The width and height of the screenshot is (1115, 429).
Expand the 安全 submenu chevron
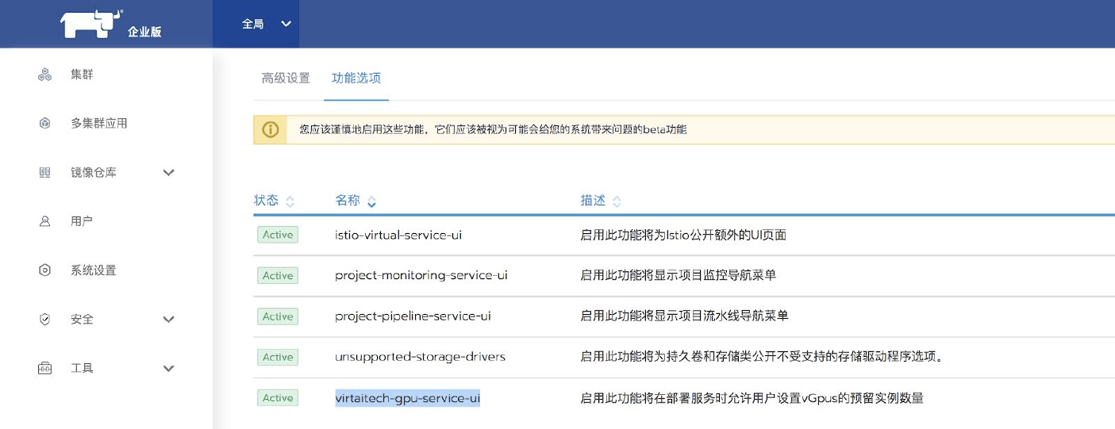pyautogui.click(x=168, y=320)
